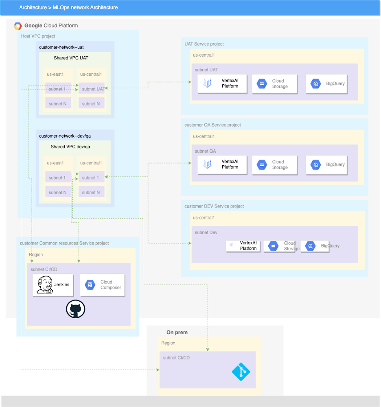381x407 pixels.
Task: Click BigQuery icon in subnet Dev
Action: click(x=311, y=246)
